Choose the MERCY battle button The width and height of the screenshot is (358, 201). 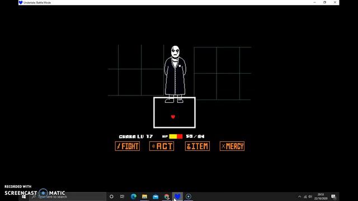tap(232, 146)
